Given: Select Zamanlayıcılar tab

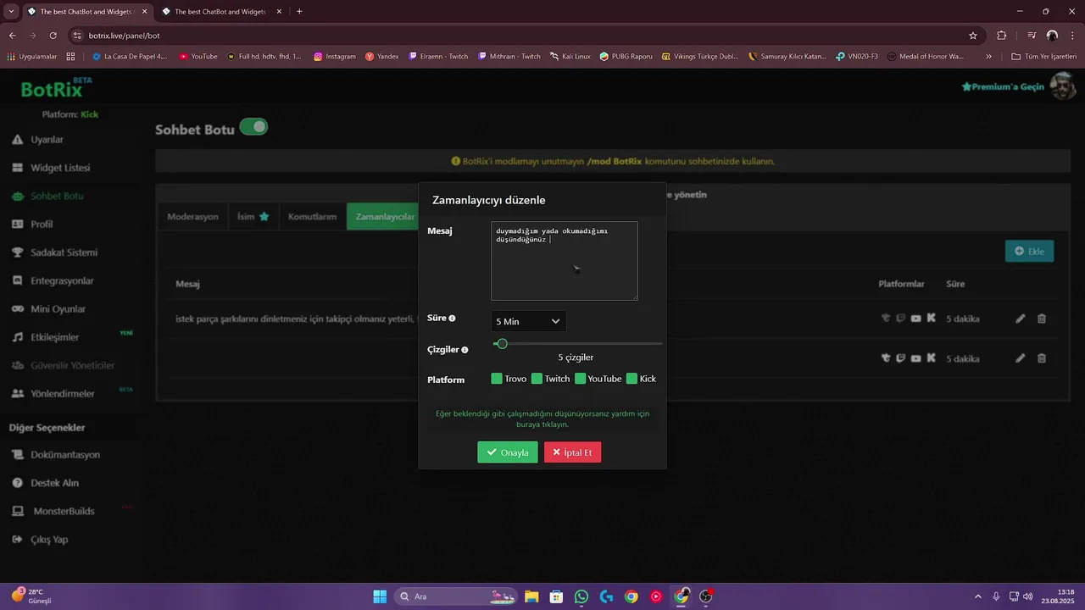Looking at the screenshot, I should 385,216.
